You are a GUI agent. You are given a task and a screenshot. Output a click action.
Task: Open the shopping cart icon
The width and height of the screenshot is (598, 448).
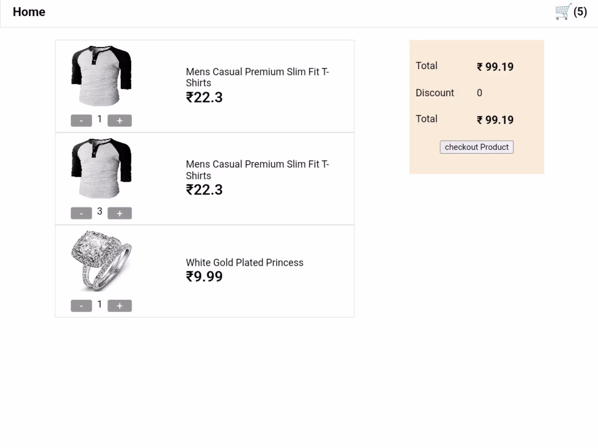(x=563, y=12)
